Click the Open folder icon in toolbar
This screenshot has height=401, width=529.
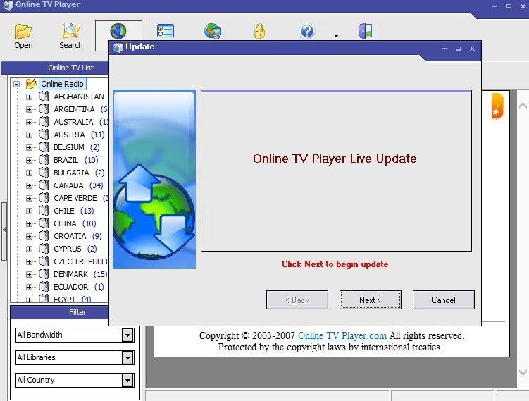[23, 32]
